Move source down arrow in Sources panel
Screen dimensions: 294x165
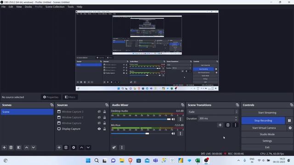tap(88, 148)
